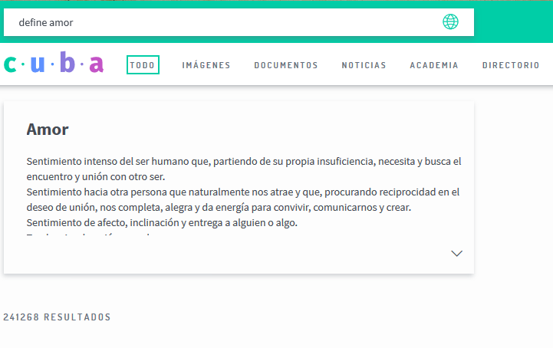
Task: Open the DOCUMENTOS tab
Action: [286, 65]
